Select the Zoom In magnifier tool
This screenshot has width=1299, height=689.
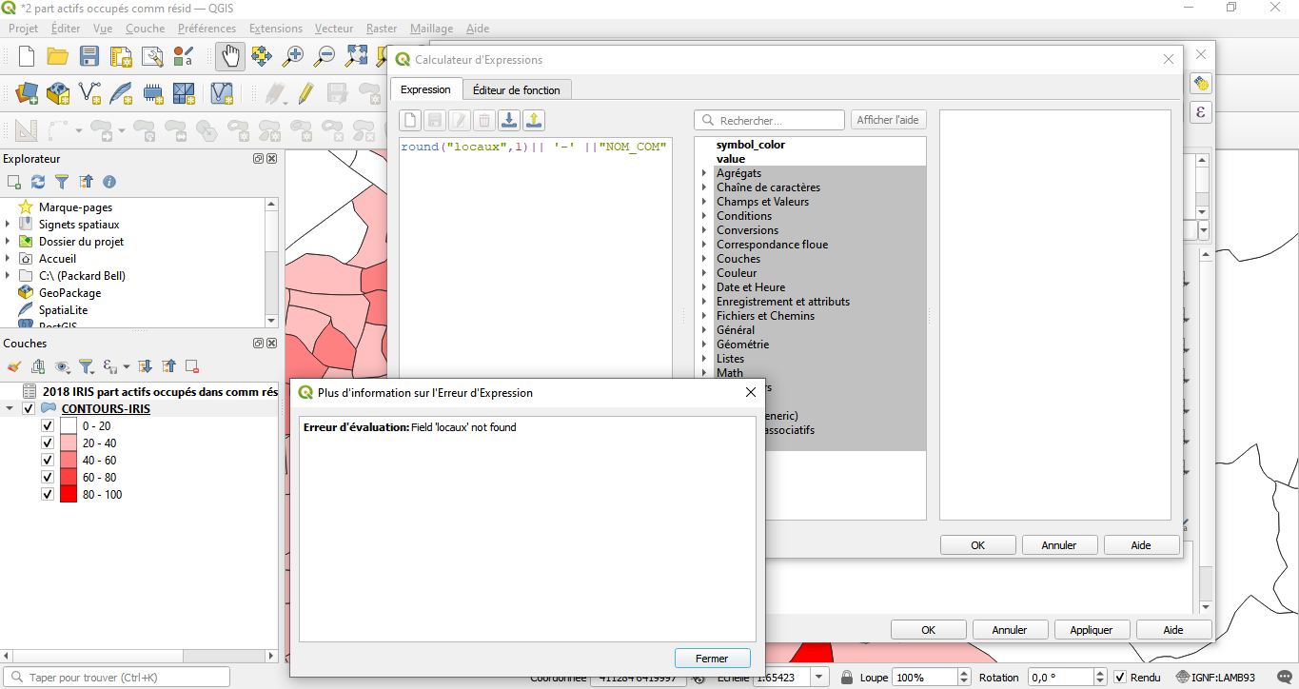tap(293, 56)
